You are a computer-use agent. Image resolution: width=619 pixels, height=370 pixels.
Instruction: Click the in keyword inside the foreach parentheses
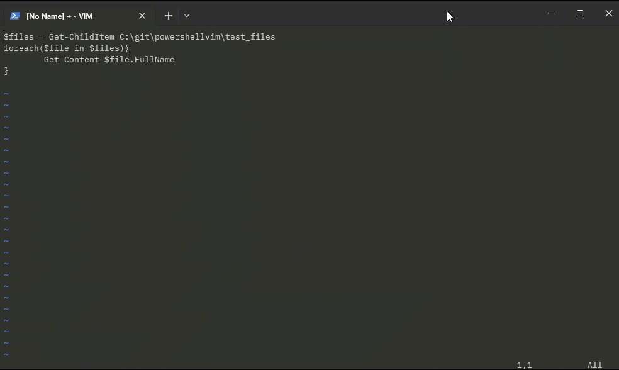coord(80,48)
